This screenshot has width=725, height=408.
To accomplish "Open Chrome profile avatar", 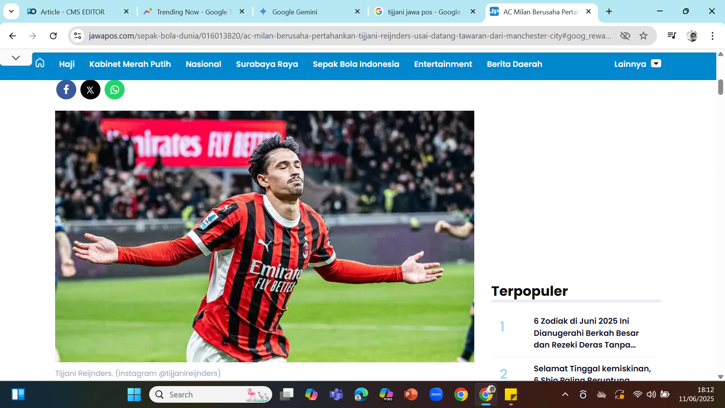I will [692, 36].
